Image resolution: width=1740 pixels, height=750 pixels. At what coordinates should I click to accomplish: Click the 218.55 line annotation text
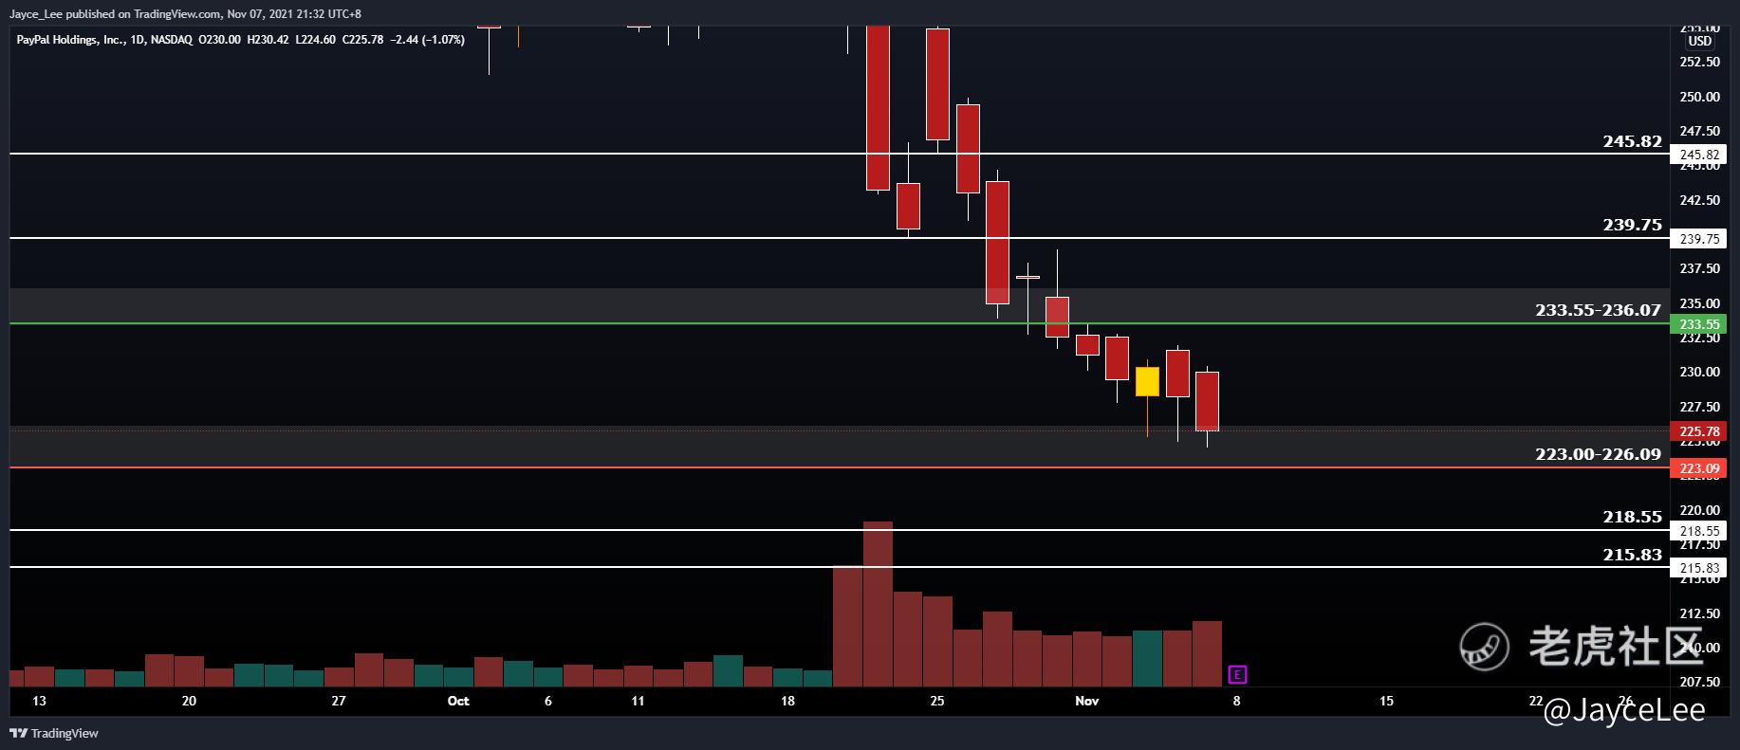coord(1633,517)
